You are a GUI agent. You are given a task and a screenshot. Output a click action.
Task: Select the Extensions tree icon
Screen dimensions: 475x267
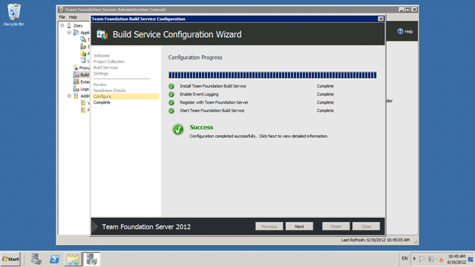76,82
